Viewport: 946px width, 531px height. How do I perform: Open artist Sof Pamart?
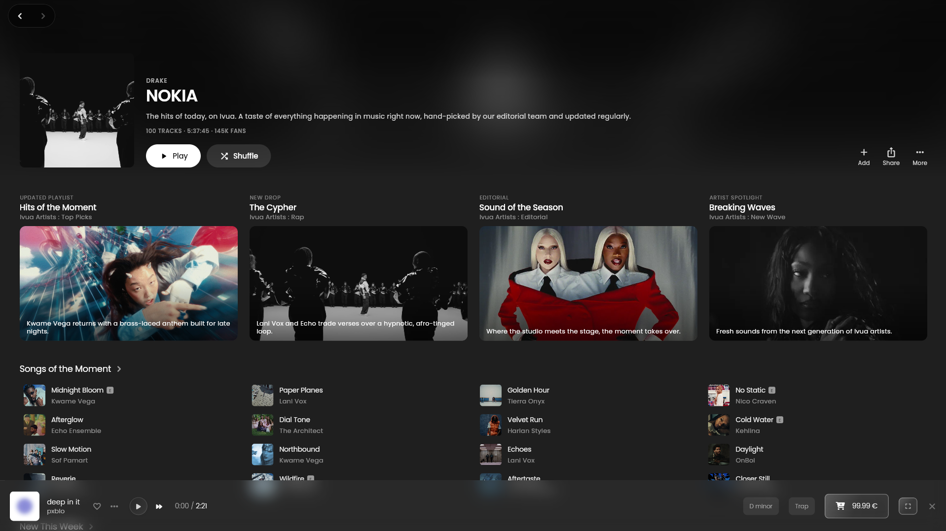(70, 461)
